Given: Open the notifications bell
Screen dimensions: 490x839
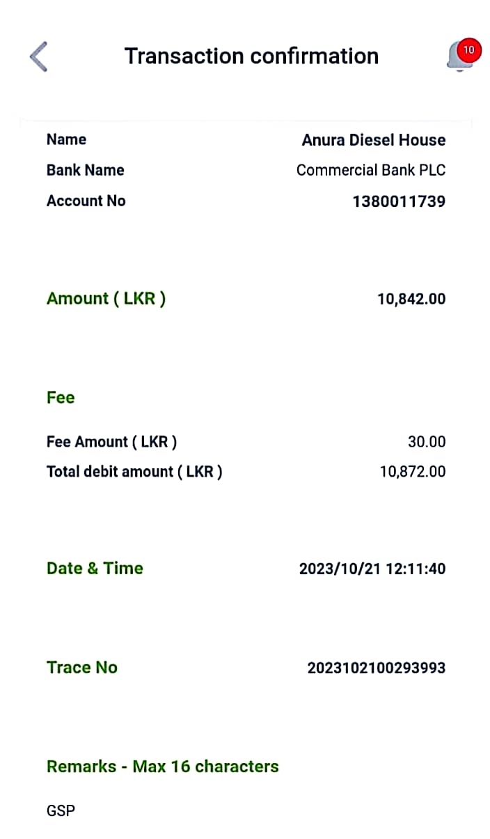Looking at the screenshot, I should [x=460, y=56].
